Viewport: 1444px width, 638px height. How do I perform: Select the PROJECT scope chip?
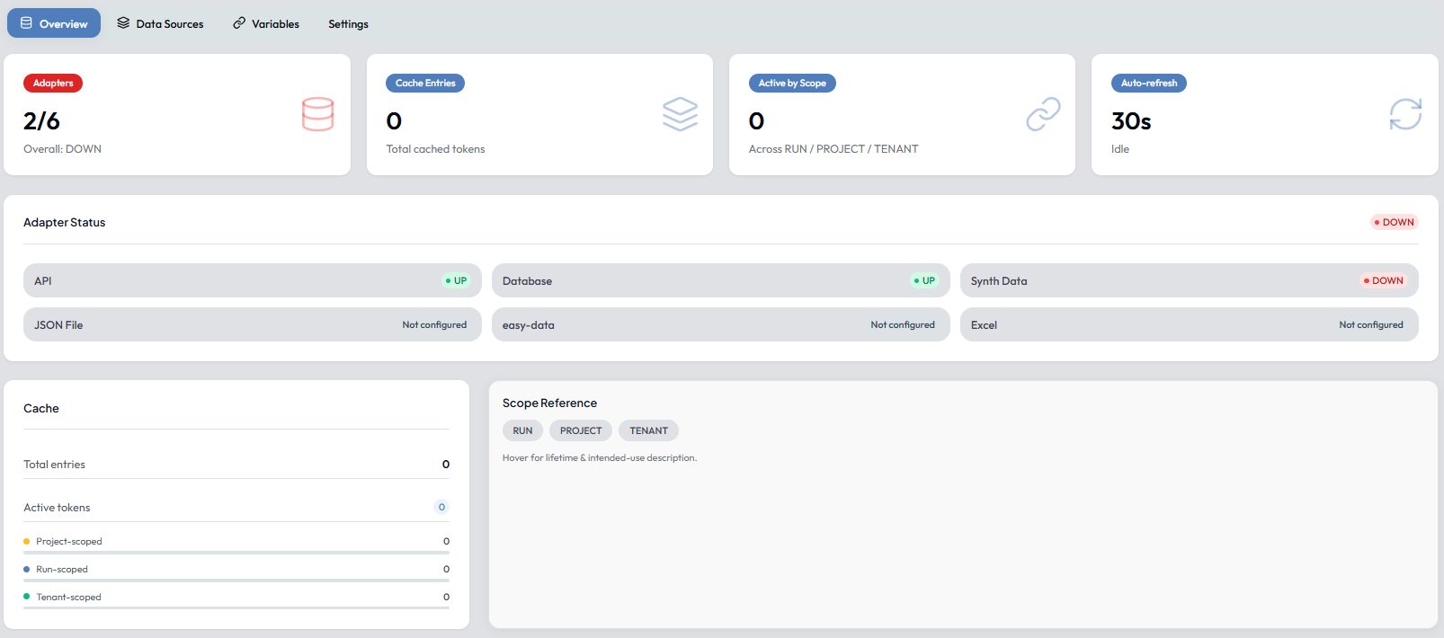pyautogui.click(x=581, y=430)
